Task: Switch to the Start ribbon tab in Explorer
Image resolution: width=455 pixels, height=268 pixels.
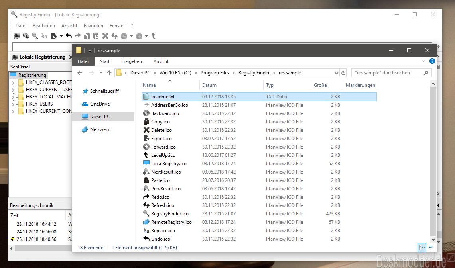Action: pyautogui.click(x=105, y=61)
